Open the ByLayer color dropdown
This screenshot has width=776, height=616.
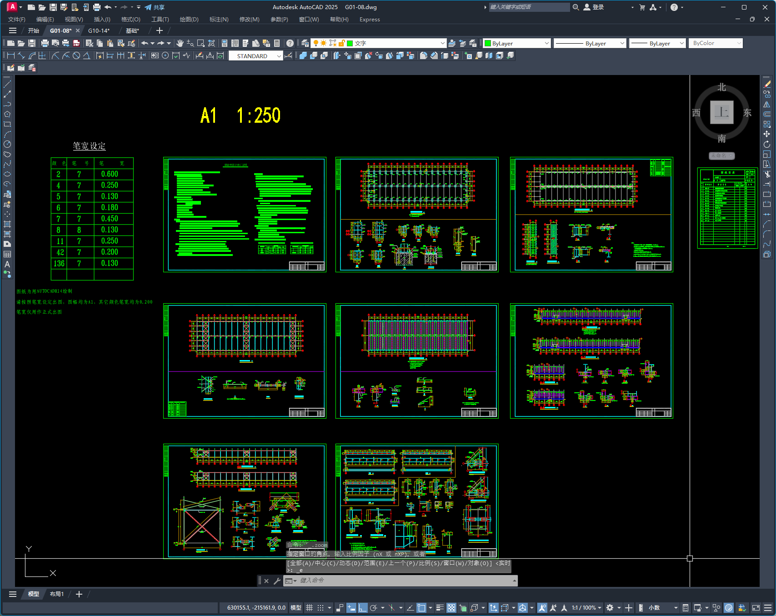(516, 43)
